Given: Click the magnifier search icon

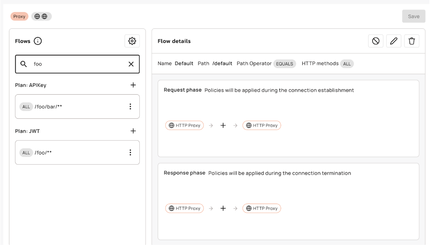Looking at the screenshot, I should (24, 64).
